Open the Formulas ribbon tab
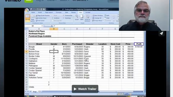Image resolution: width=173 pixels, height=97 pixels. click(x=59, y=12)
